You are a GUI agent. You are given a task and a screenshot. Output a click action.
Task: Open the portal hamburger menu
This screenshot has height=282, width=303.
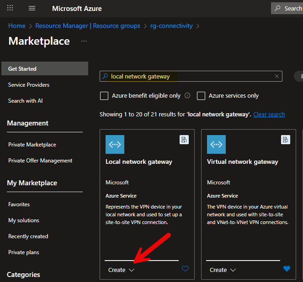(32, 8)
